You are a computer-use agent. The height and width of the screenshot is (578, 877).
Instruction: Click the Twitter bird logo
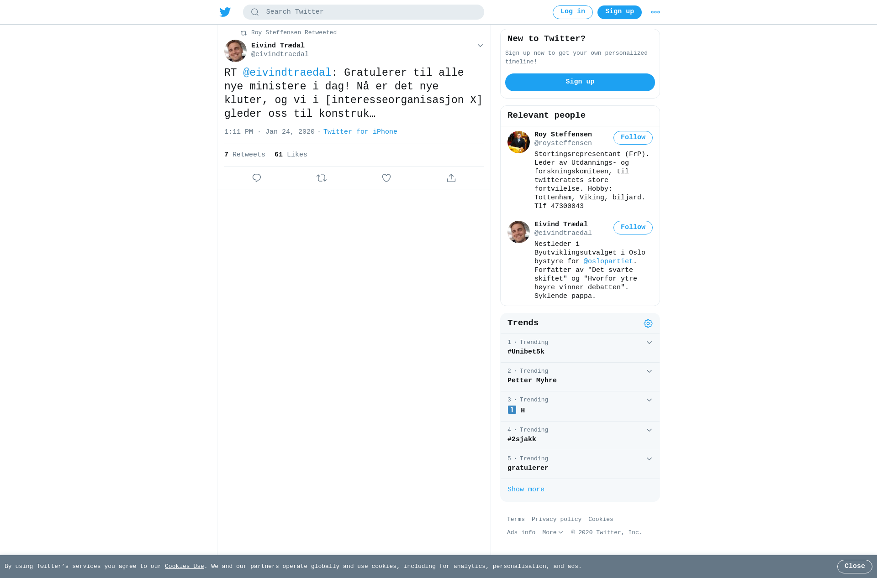(225, 12)
